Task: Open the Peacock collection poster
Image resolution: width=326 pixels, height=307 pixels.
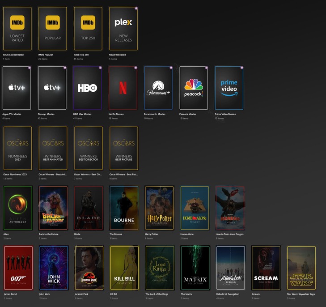Action: (194, 88)
